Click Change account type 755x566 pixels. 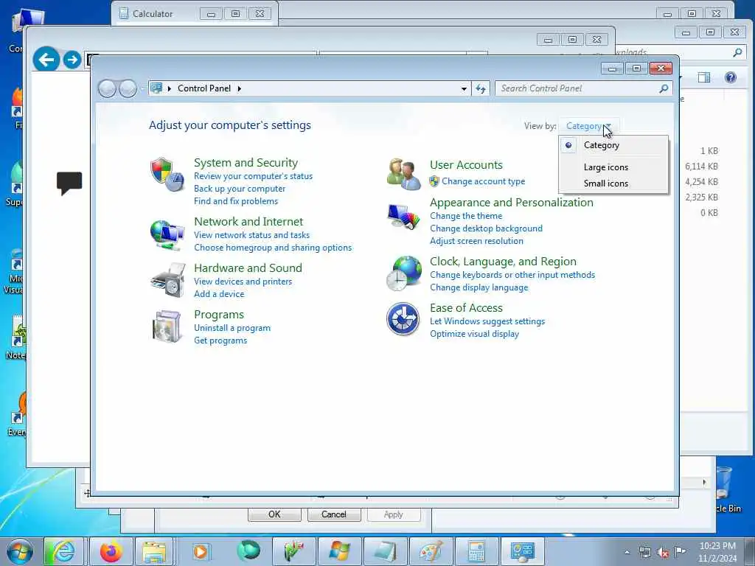pyautogui.click(x=484, y=181)
